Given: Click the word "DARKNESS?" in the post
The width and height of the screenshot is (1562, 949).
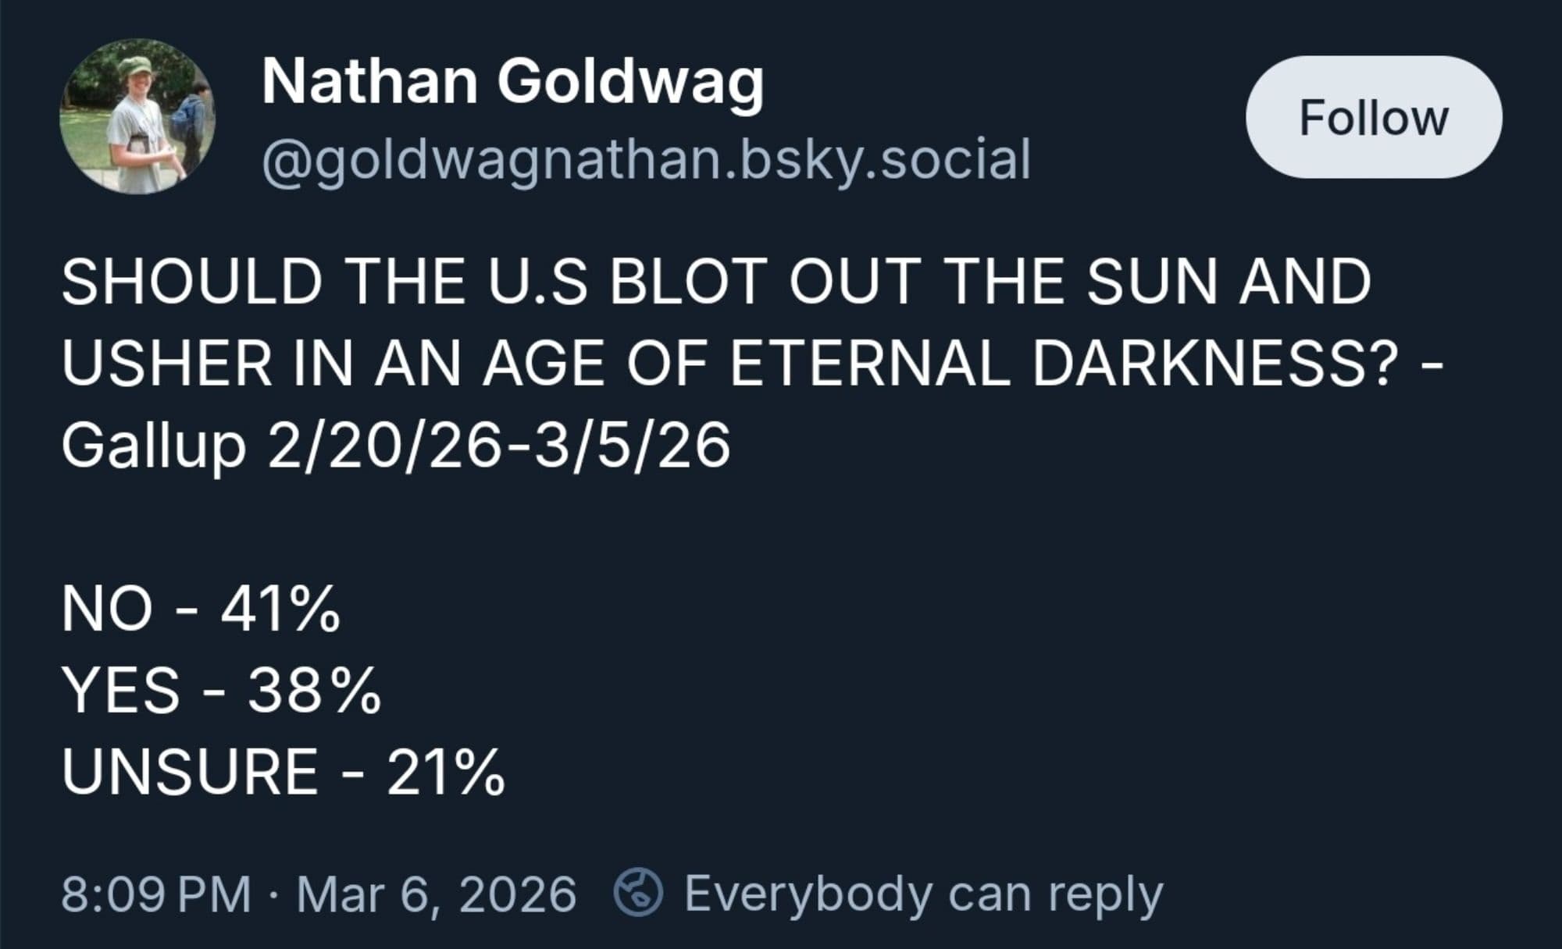Looking at the screenshot, I should [x=1211, y=364].
